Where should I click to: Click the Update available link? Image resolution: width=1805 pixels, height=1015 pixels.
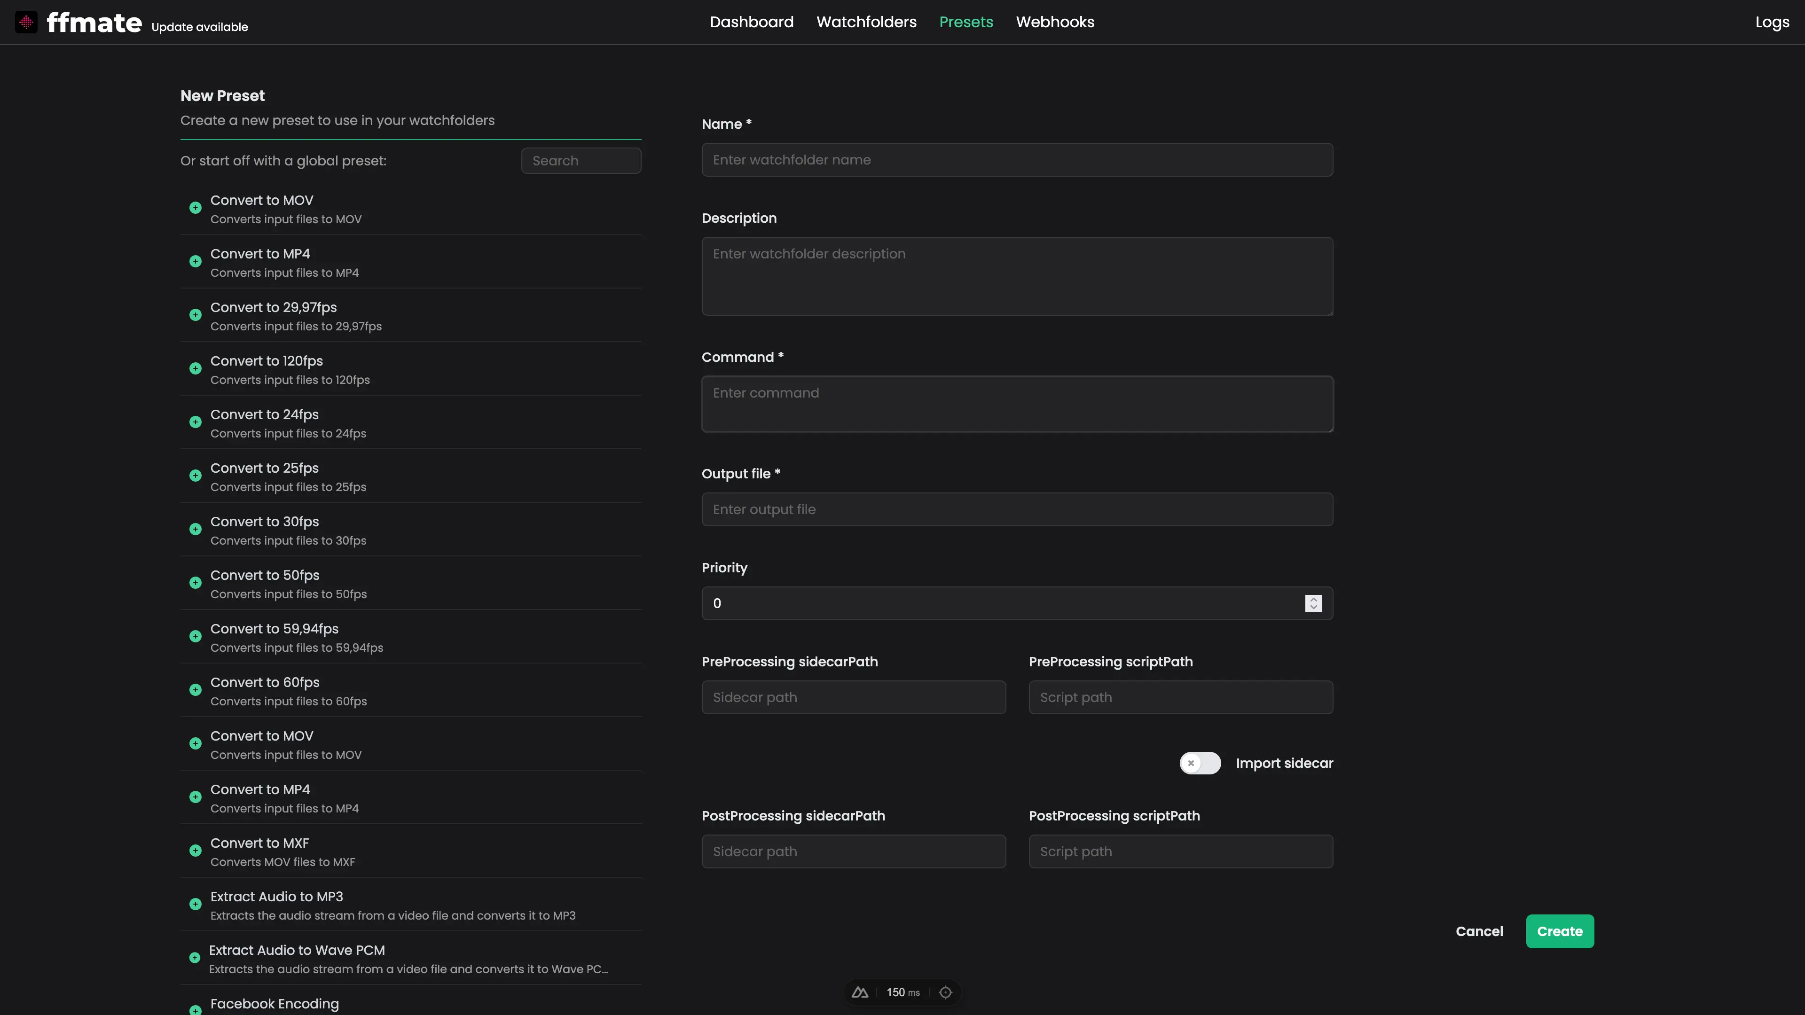[x=200, y=27]
